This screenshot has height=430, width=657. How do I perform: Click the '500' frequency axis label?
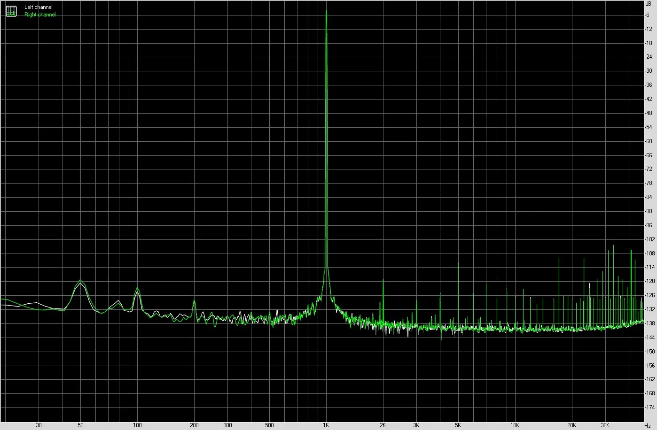(x=269, y=425)
